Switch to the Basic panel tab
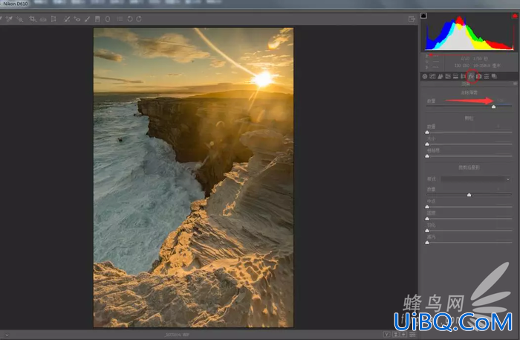520x340 pixels. pos(425,77)
